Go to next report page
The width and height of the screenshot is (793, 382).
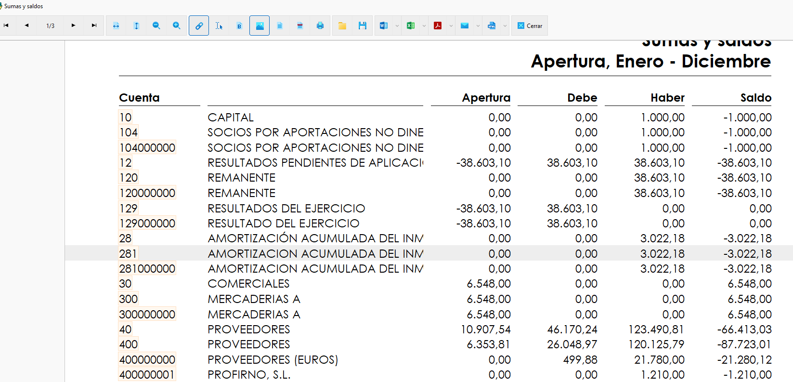tap(73, 26)
